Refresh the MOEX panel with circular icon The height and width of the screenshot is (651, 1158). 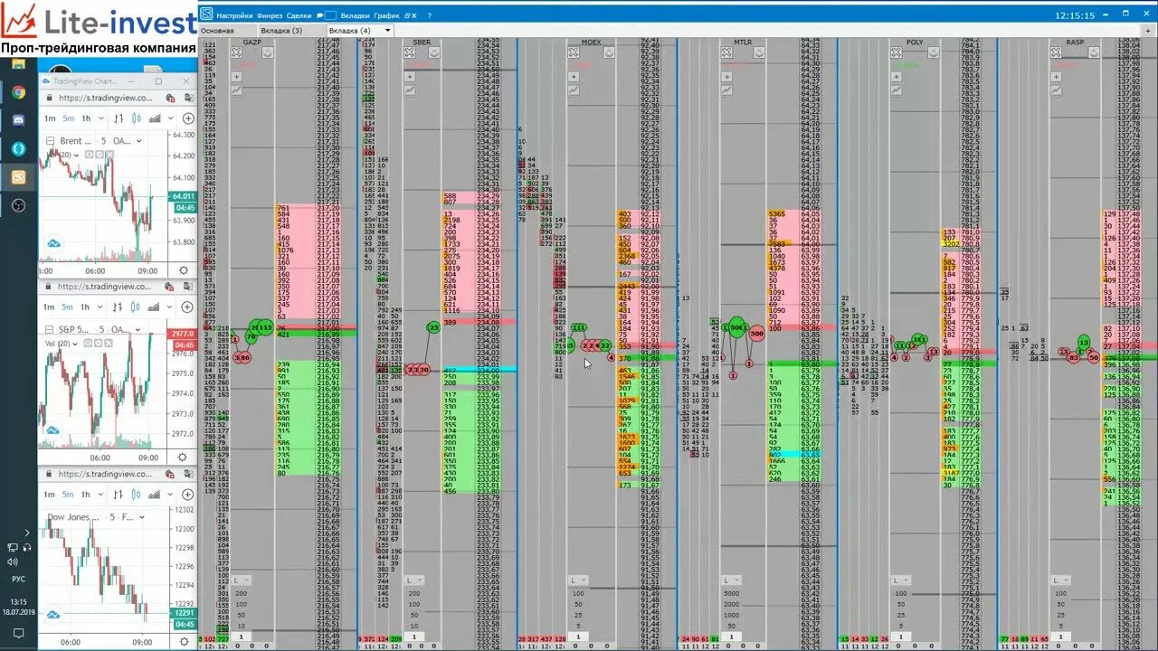click(x=608, y=52)
